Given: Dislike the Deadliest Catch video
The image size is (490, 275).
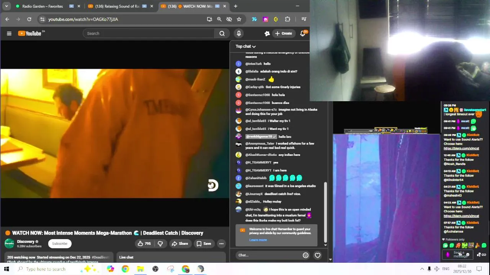Looking at the screenshot, I should tap(160, 244).
